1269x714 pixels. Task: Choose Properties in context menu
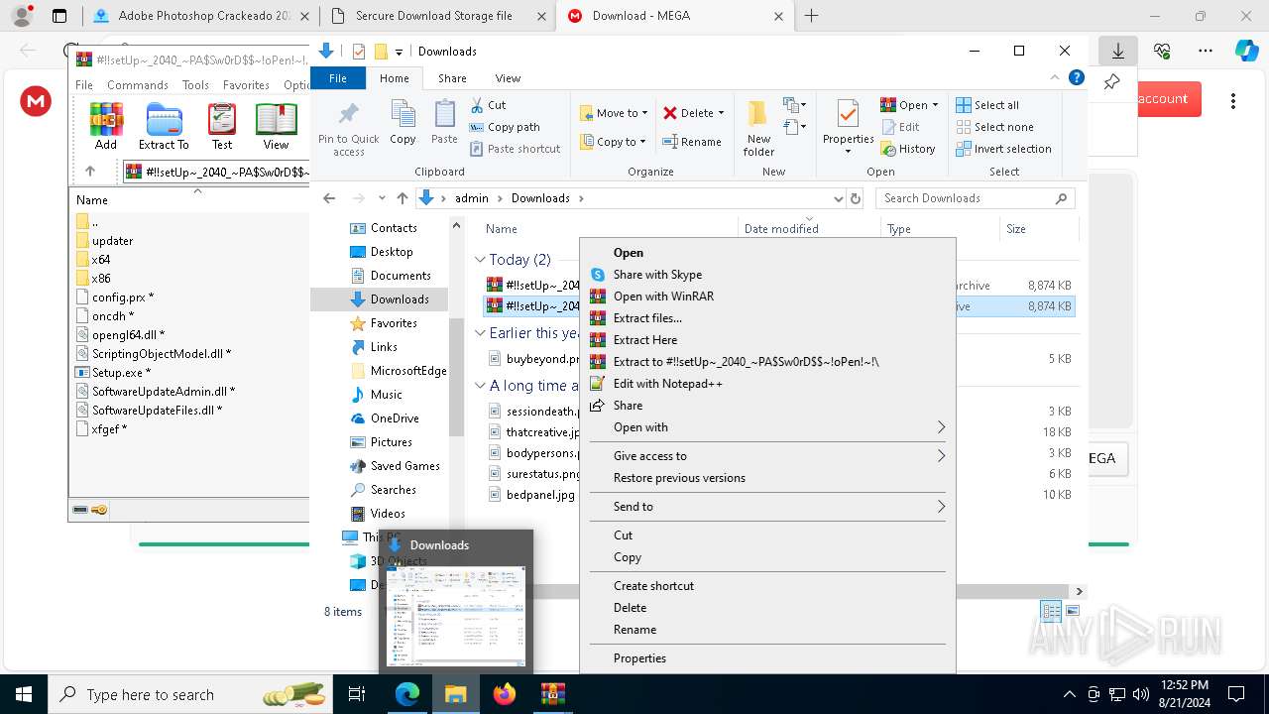click(x=766, y=658)
